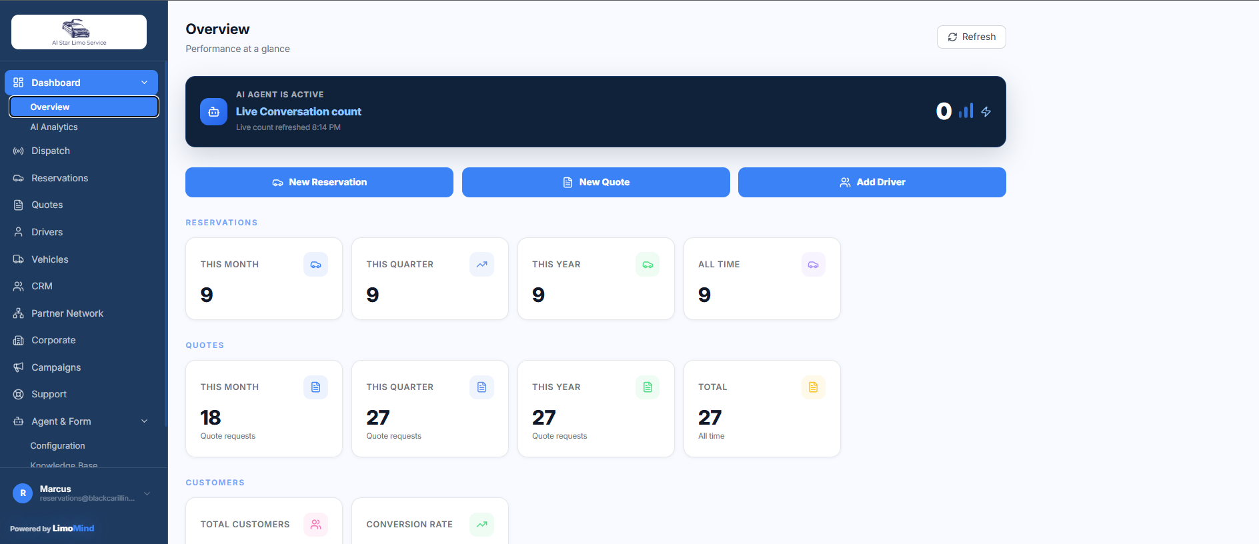Click car icon on Reservations This Month card
The width and height of the screenshot is (1259, 544).
(315, 265)
